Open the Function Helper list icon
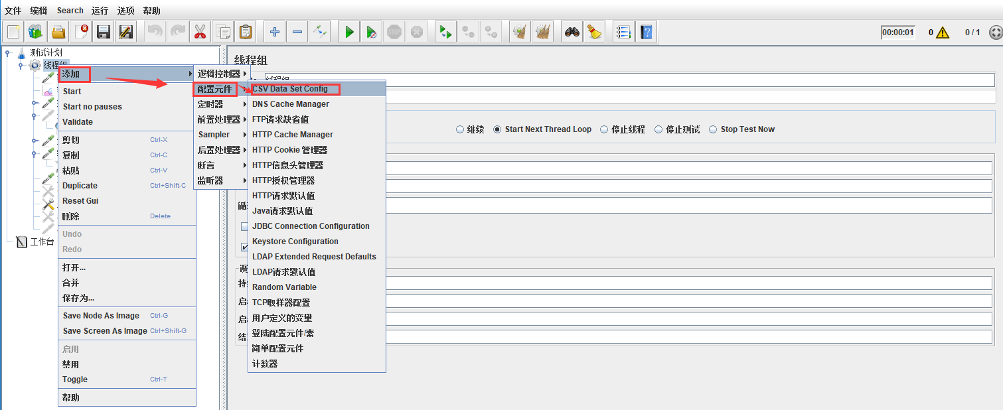 click(623, 31)
